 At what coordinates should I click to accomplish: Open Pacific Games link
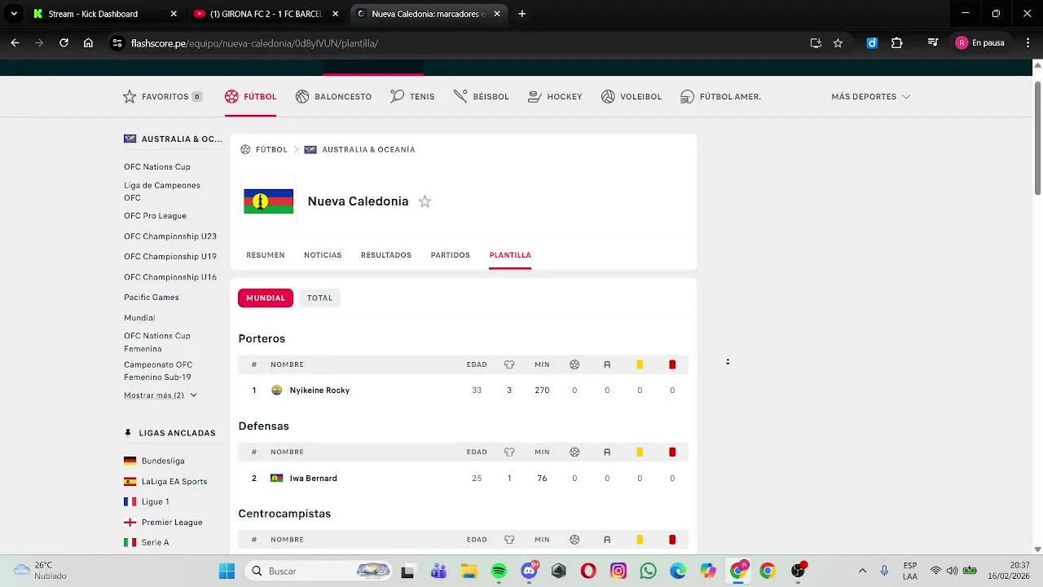tap(152, 298)
